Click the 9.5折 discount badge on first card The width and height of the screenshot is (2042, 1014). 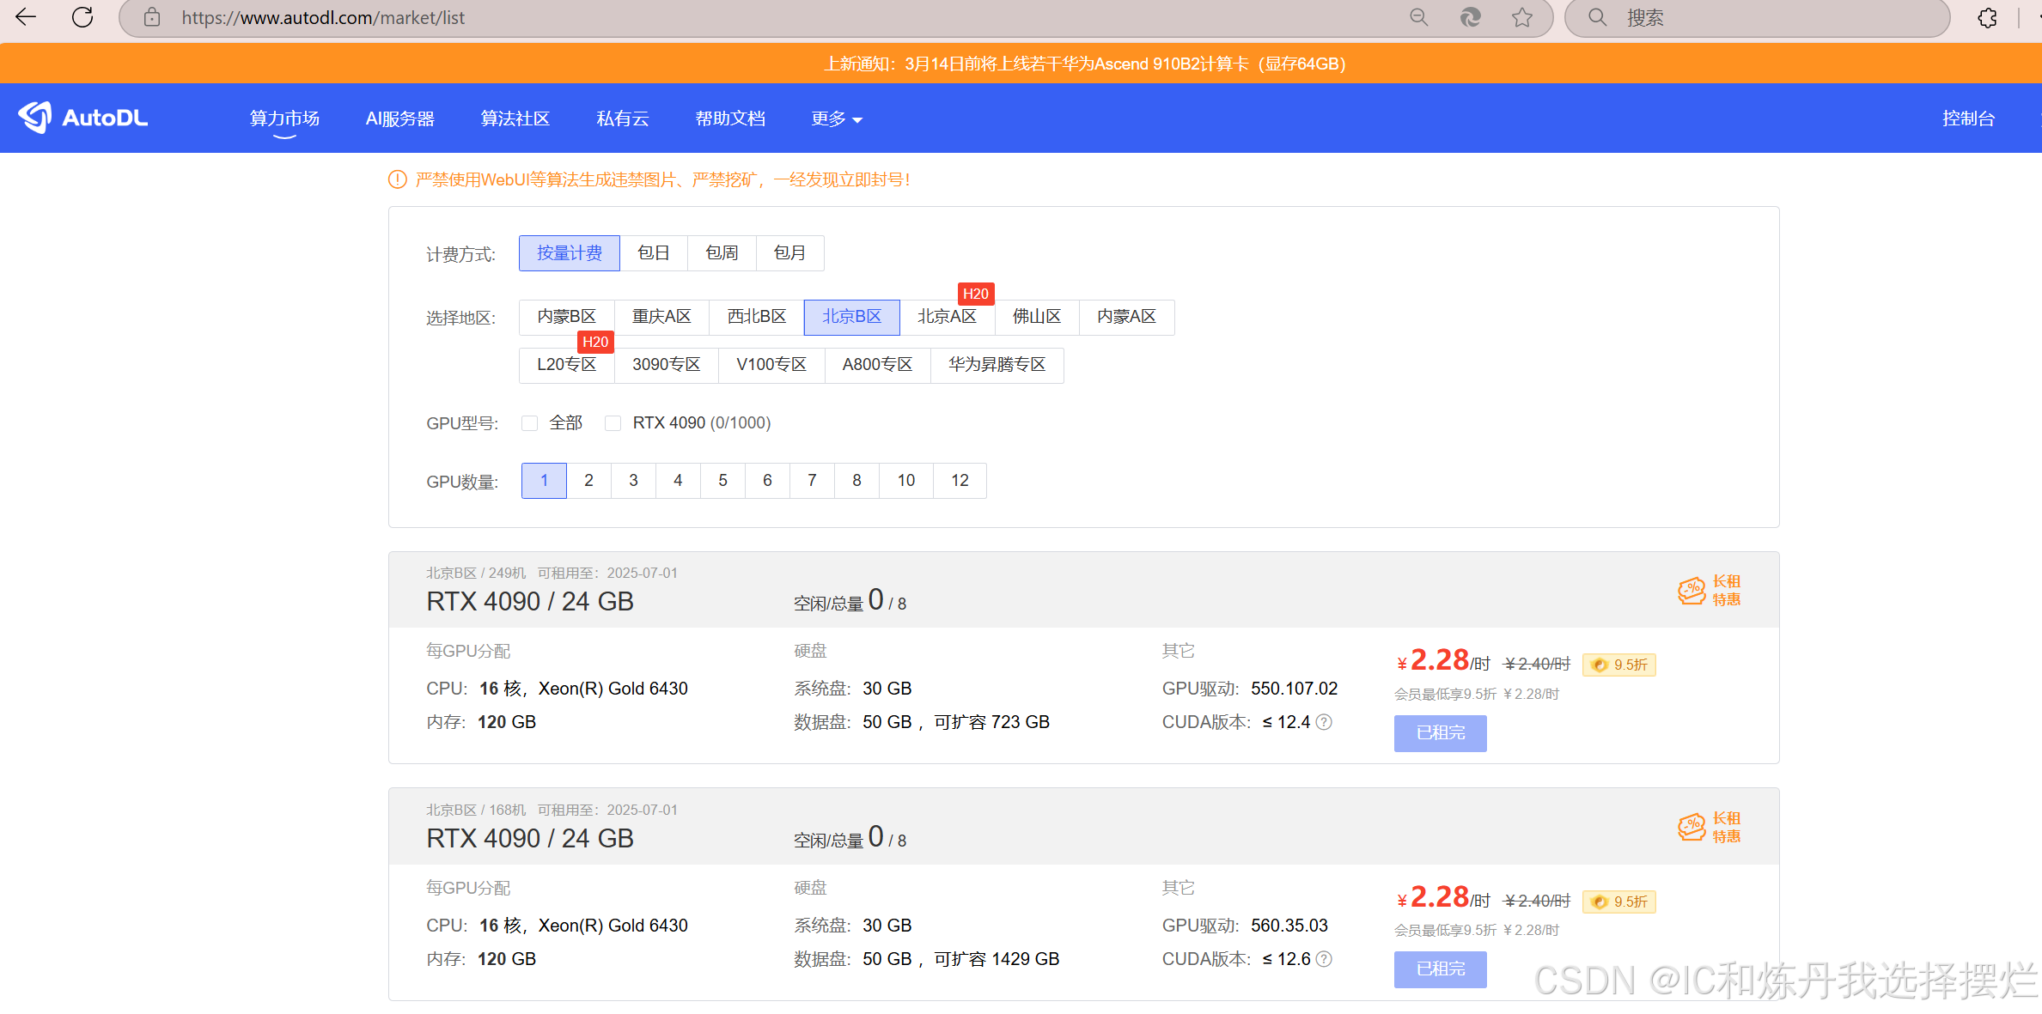(1619, 665)
